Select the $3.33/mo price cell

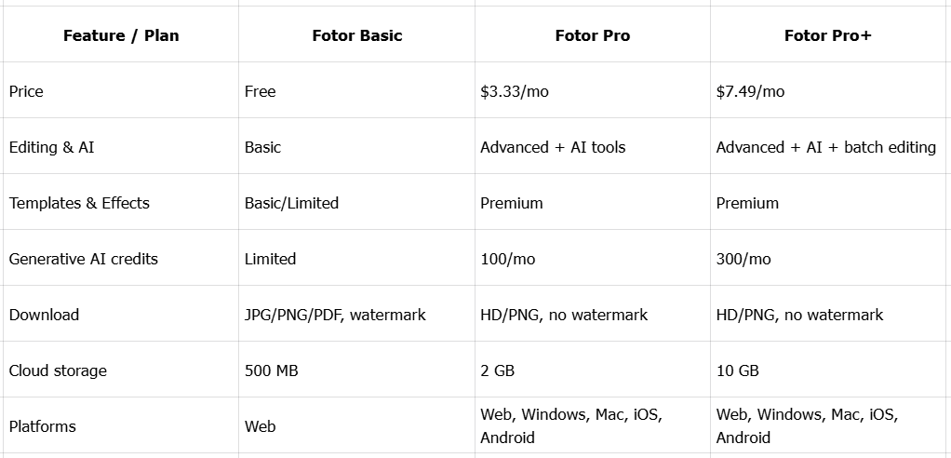[508, 91]
